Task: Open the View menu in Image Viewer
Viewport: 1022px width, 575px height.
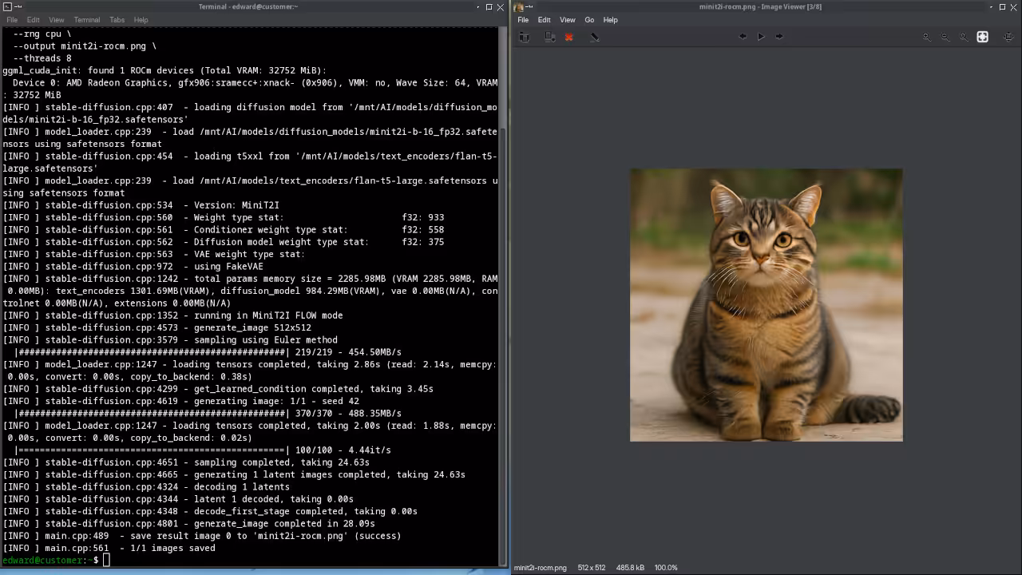Action: pyautogui.click(x=568, y=20)
